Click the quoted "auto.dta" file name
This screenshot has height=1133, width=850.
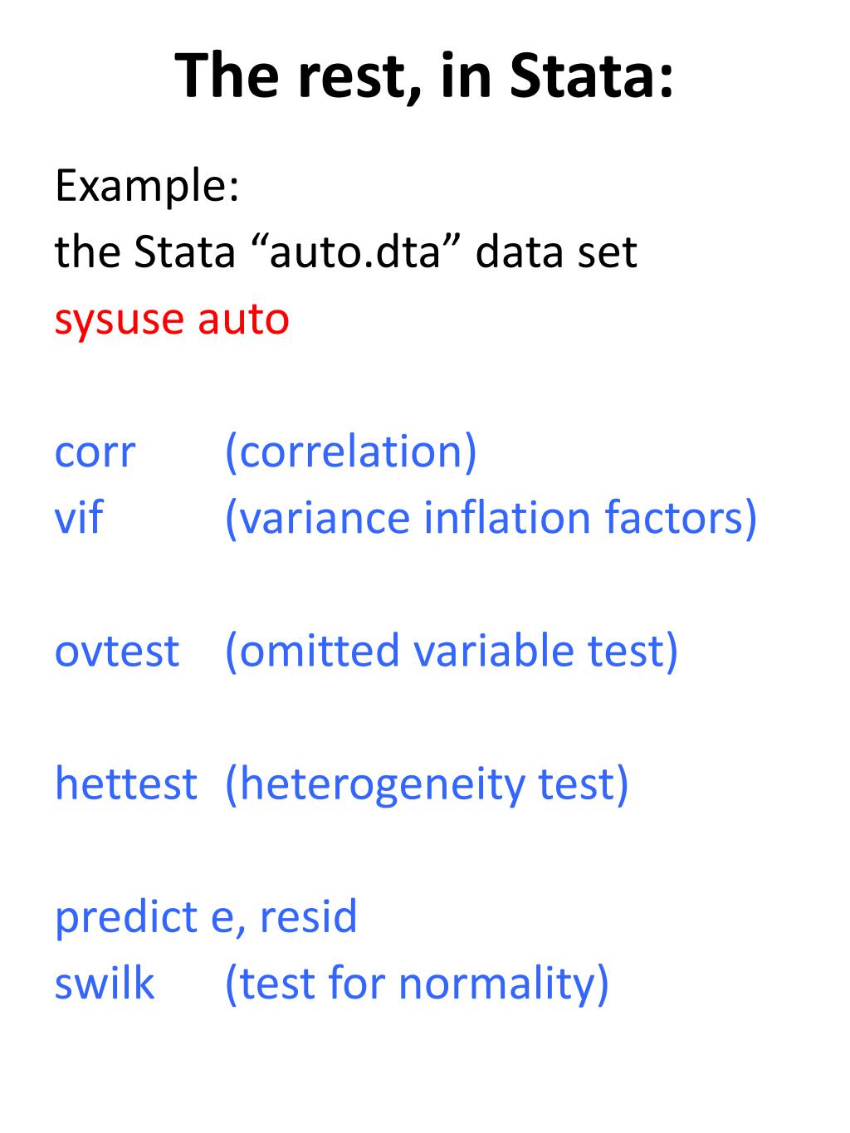point(354,252)
